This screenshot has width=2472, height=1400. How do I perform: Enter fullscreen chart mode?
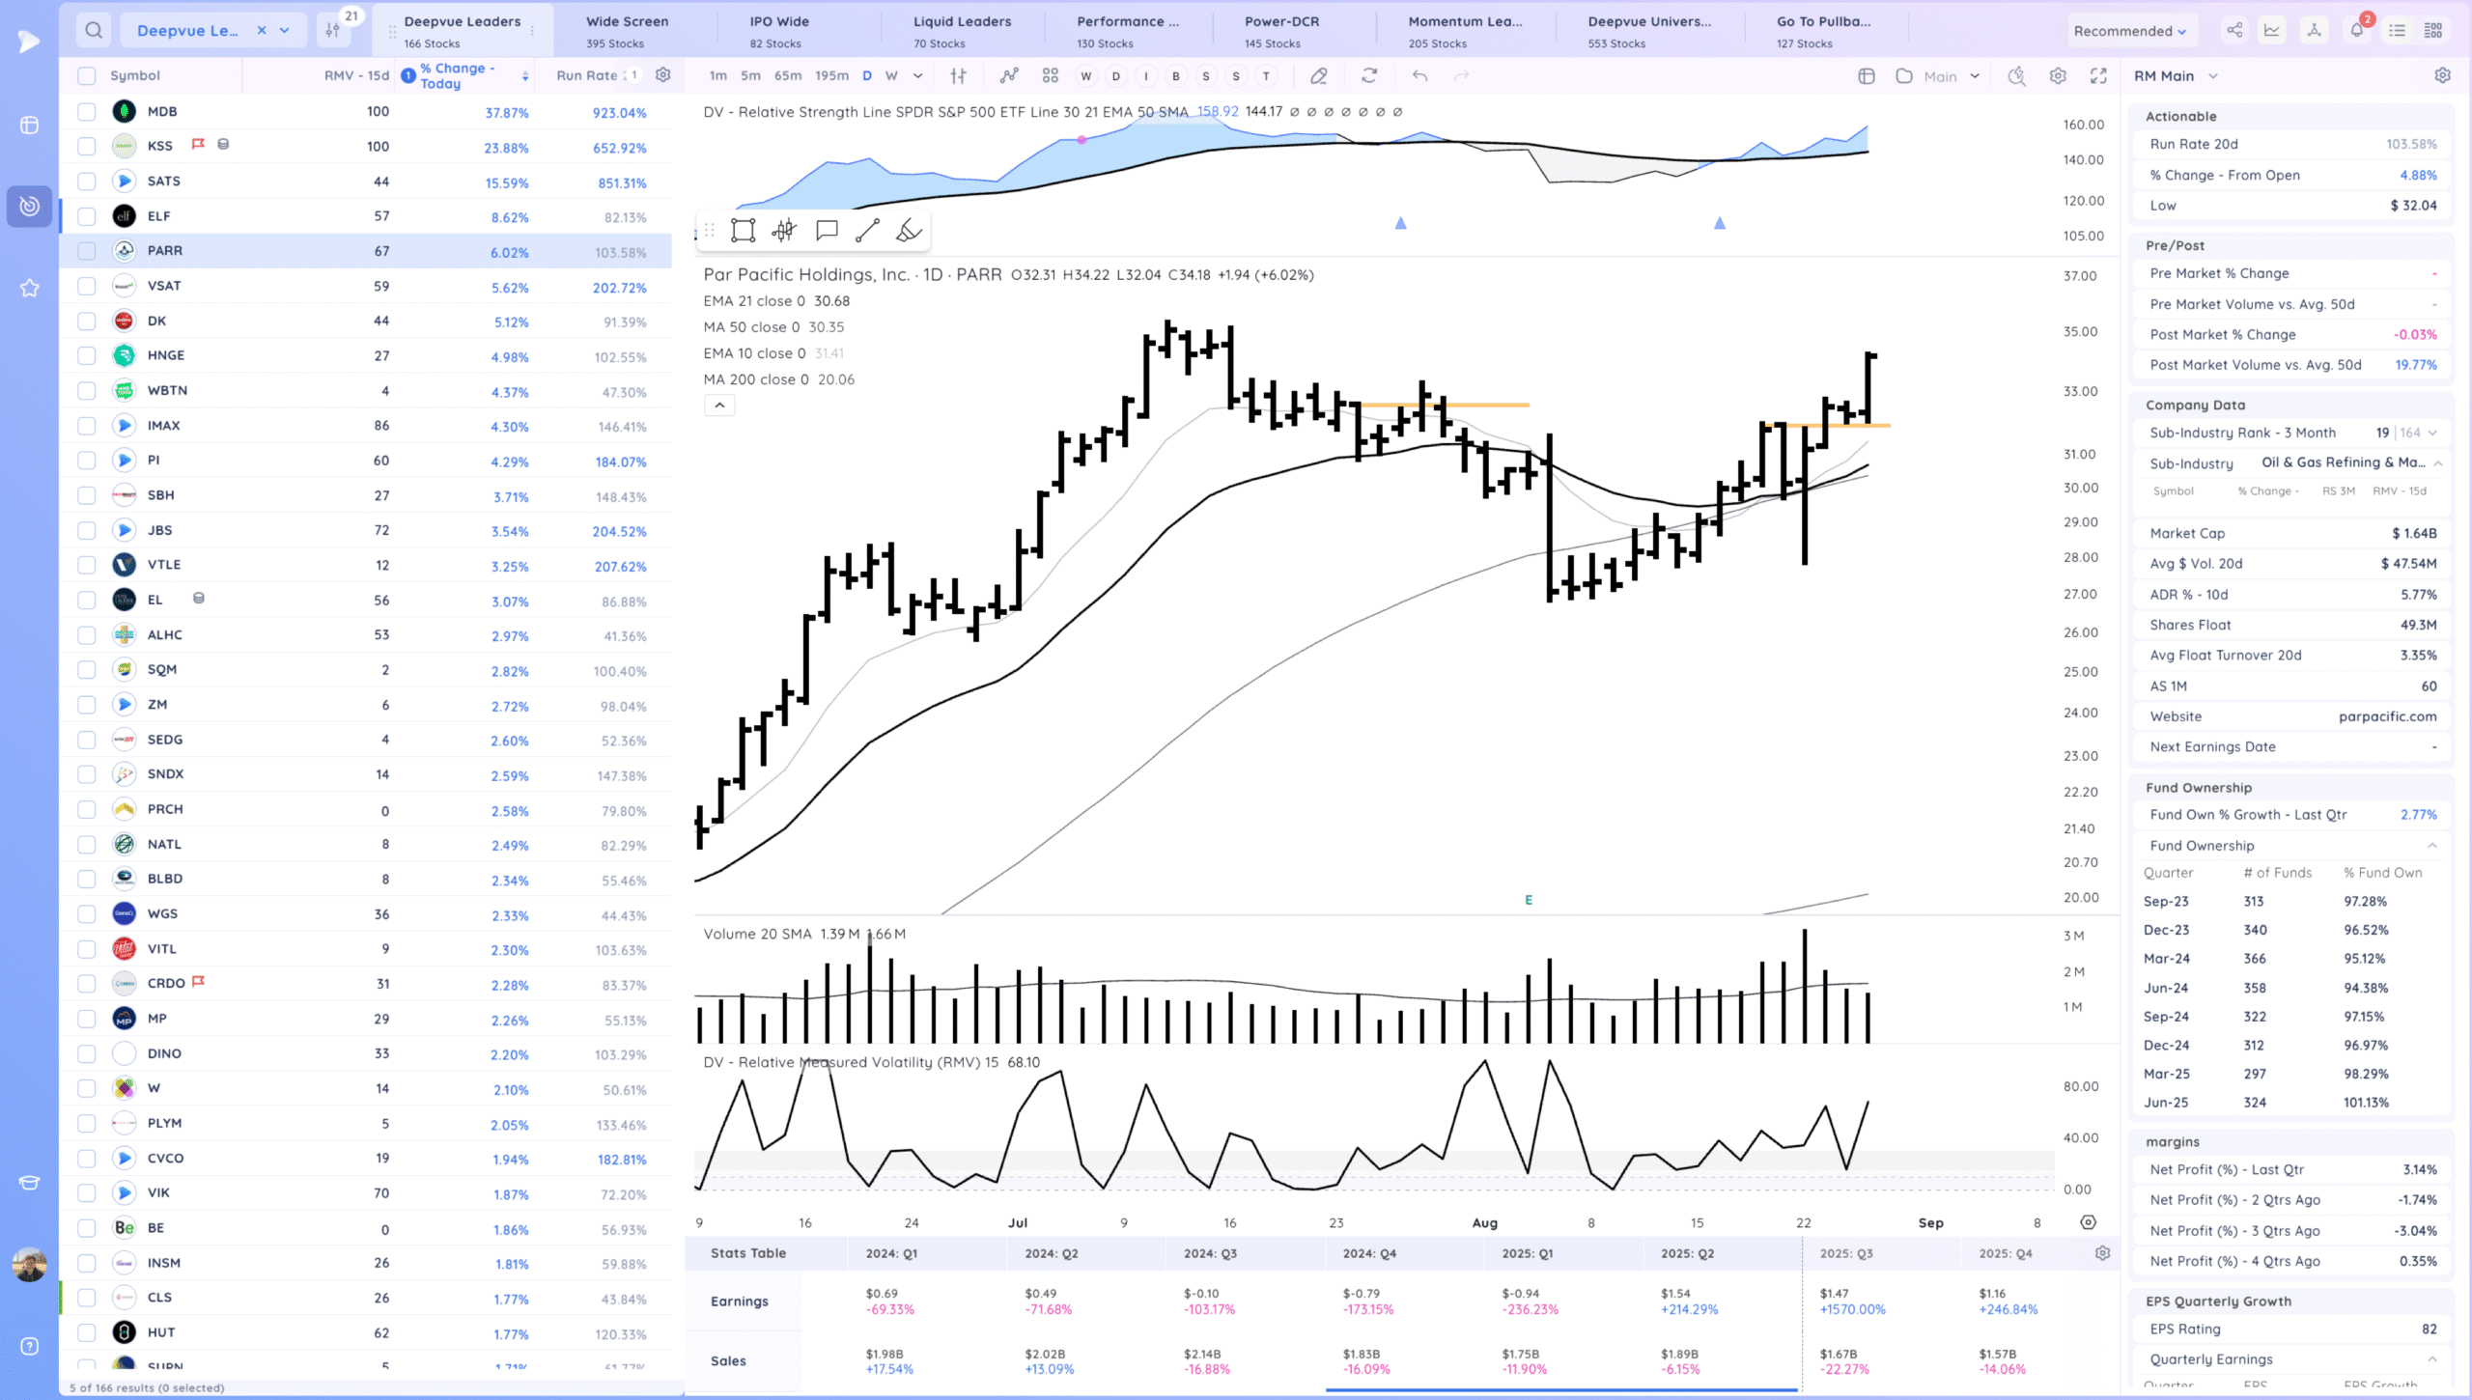(2098, 75)
